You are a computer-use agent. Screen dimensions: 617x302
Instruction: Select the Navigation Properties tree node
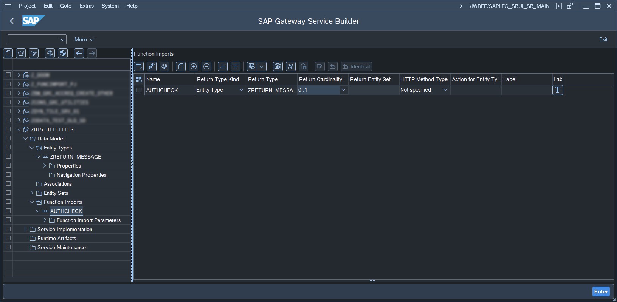point(81,175)
